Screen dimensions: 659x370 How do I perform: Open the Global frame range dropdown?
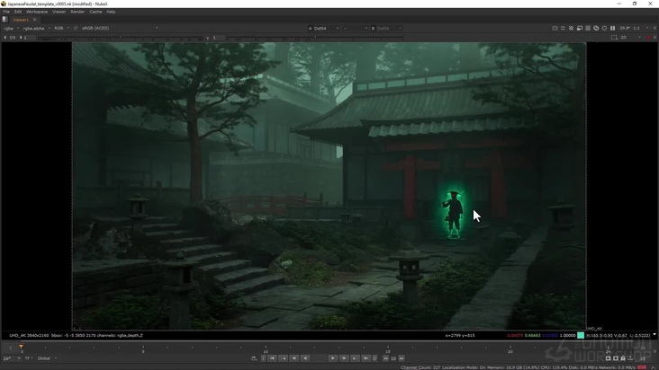47,358
